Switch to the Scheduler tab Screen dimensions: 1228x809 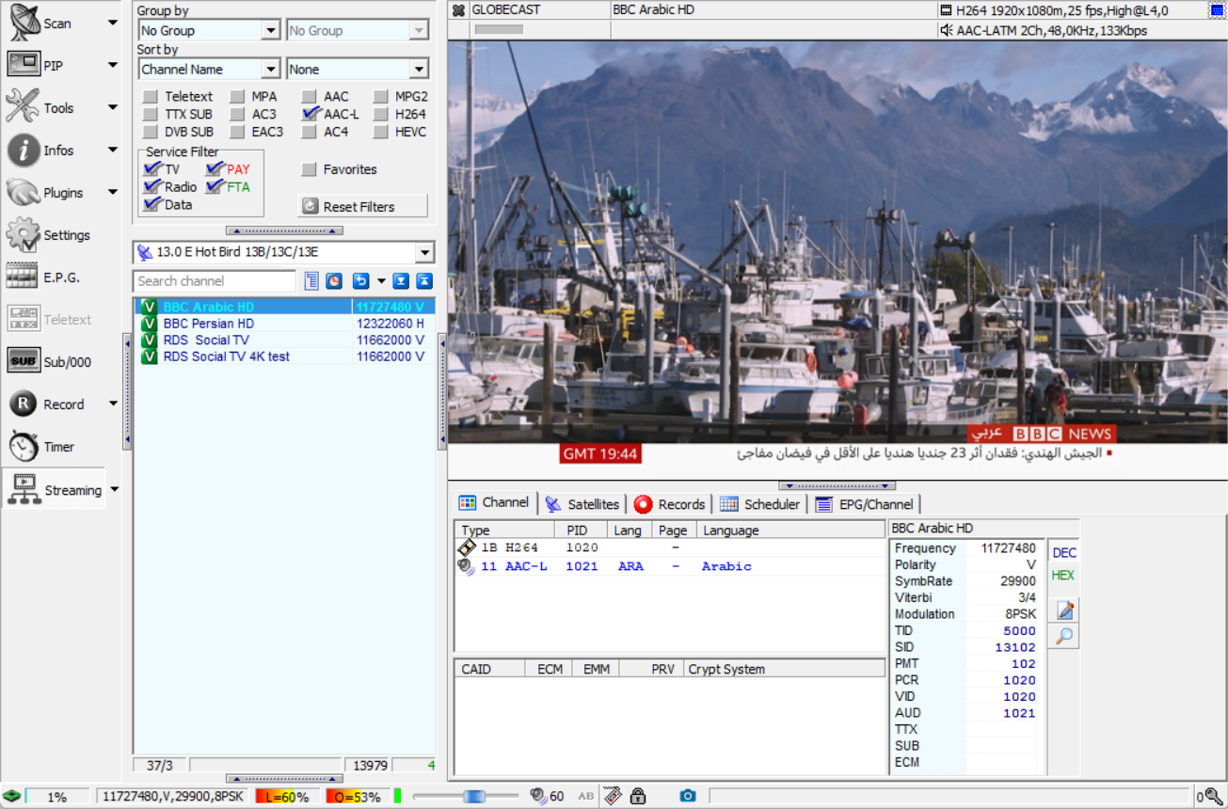tap(760, 504)
